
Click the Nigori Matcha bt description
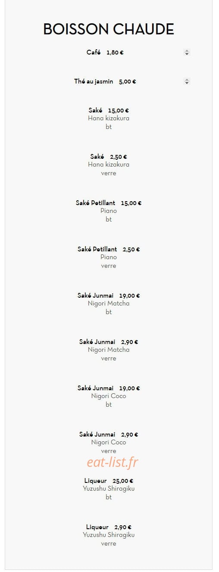click(x=109, y=308)
